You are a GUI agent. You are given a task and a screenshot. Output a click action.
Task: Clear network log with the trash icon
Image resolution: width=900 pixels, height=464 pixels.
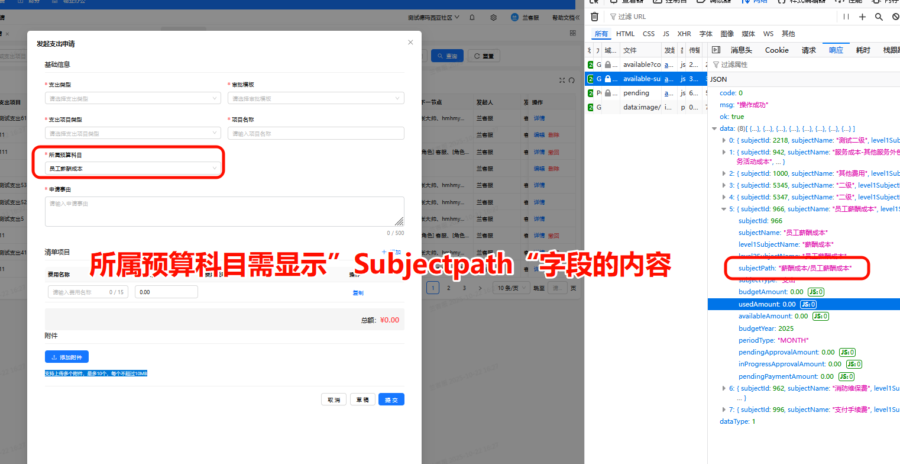[x=594, y=17]
